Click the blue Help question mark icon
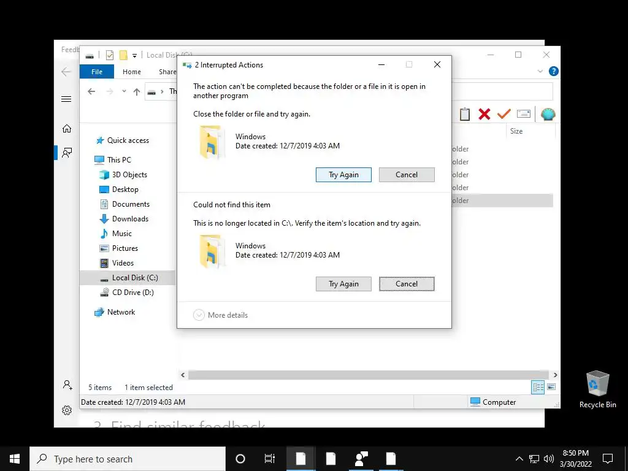Image resolution: width=628 pixels, height=471 pixels. (x=554, y=71)
